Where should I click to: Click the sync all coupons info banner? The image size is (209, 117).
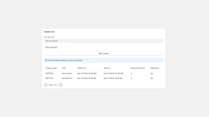tap(104, 60)
